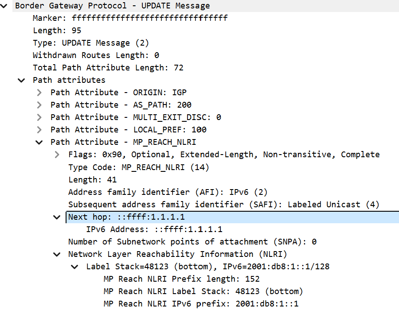Image resolution: width=399 pixels, height=318 pixels.
Task: Collapse Network Layer Reachability Information section
Action: pyautogui.click(x=57, y=254)
